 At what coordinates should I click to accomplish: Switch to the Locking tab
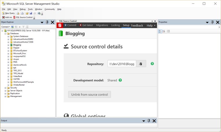point(115,25)
